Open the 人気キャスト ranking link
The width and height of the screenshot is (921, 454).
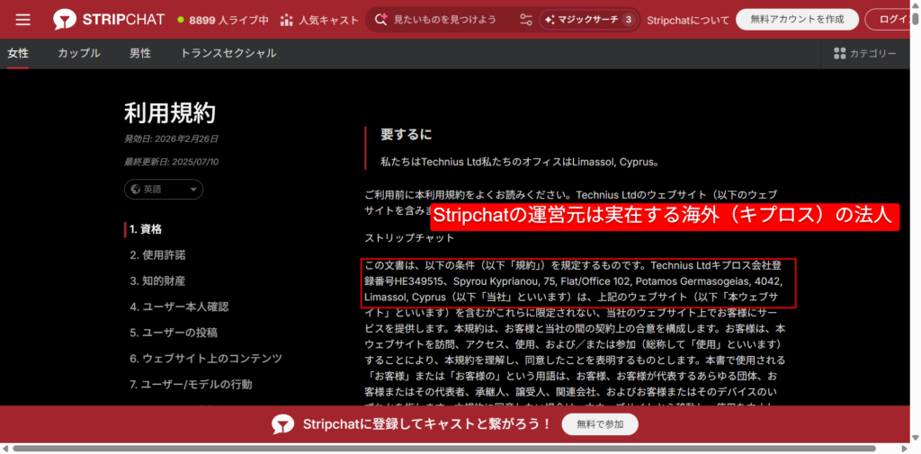point(319,20)
